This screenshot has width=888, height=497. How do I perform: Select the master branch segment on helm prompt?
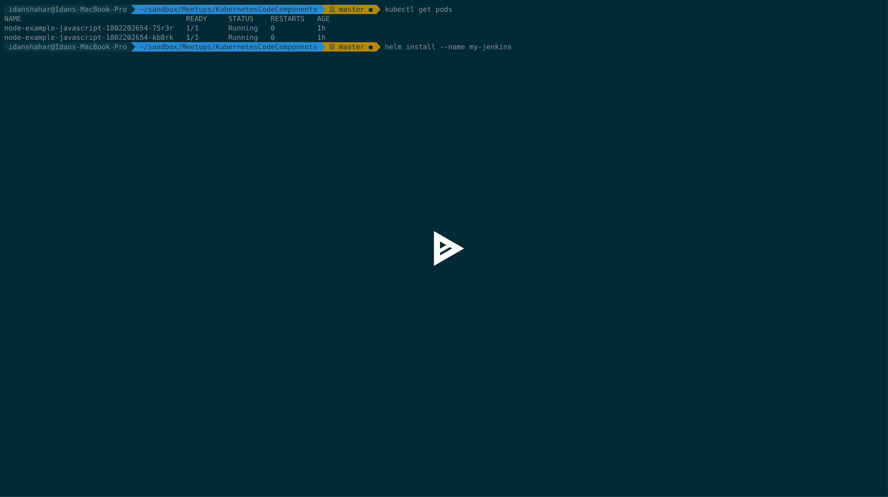(x=351, y=47)
